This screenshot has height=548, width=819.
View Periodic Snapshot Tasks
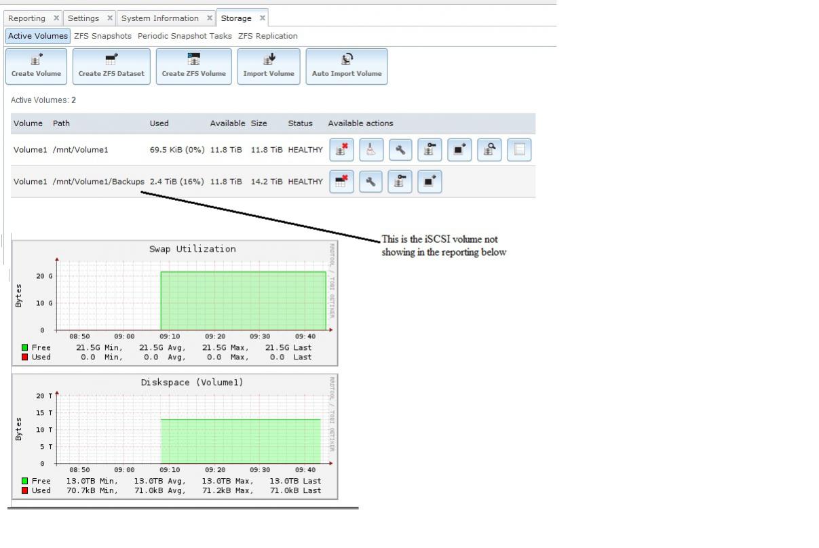185,36
